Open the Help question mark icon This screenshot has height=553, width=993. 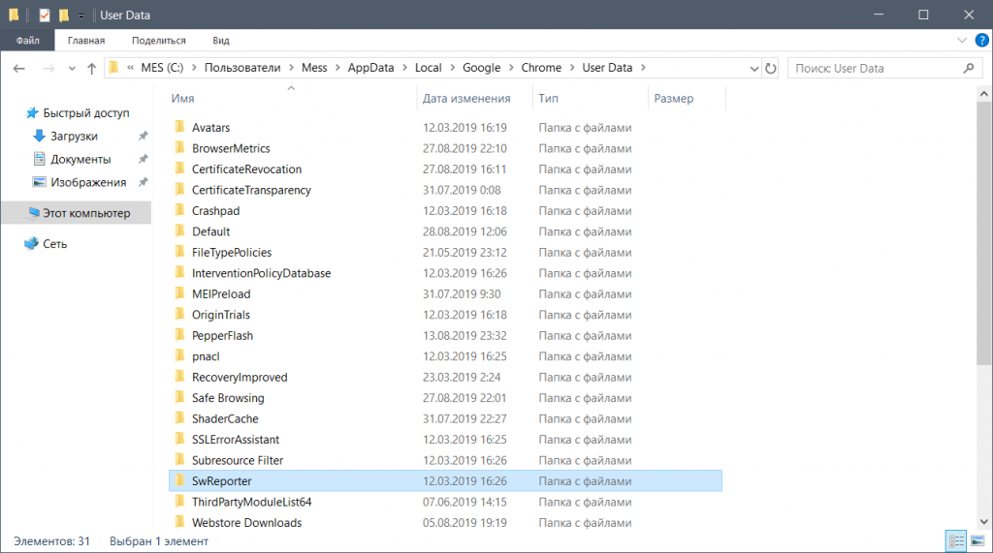pos(978,41)
